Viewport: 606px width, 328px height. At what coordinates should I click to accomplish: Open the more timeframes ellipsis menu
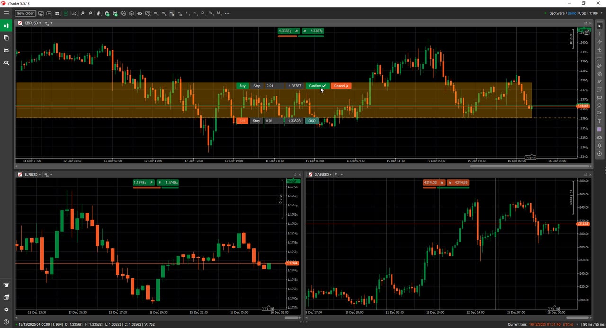tap(226, 13)
